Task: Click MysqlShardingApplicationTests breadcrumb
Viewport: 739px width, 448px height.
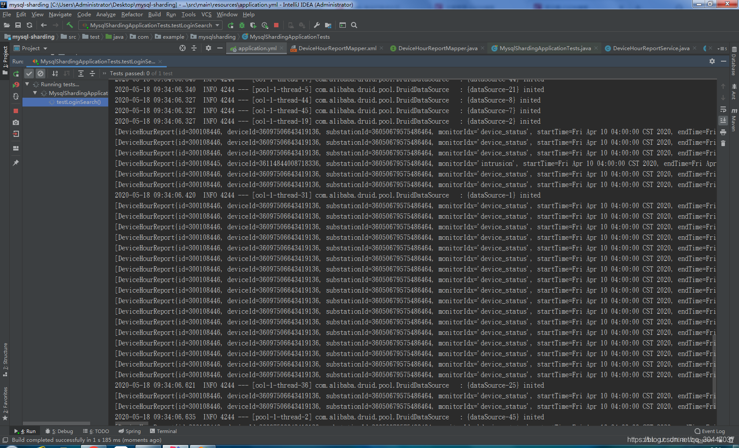Action: (x=286, y=37)
